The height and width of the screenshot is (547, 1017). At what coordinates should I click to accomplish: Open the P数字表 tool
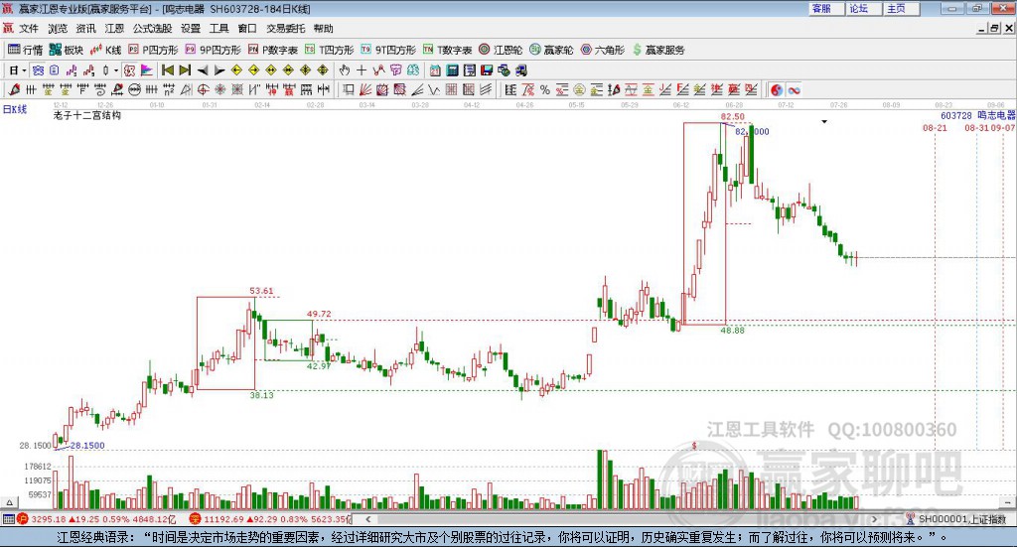(272, 50)
